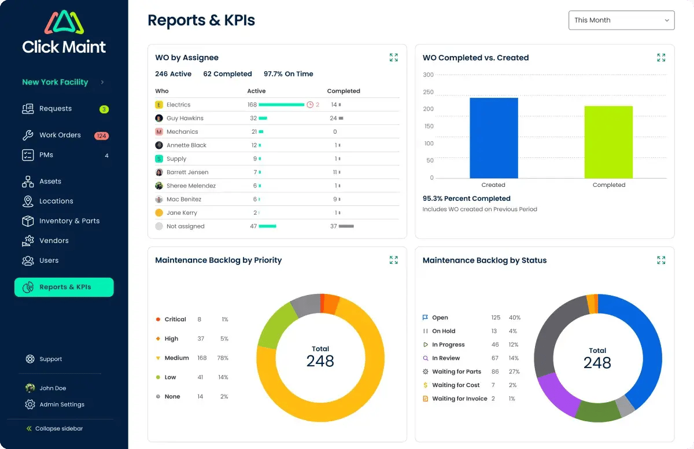Click the Inventory & Parts box icon
The width and height of the screenshot is (694, 449).
[28, 221]
